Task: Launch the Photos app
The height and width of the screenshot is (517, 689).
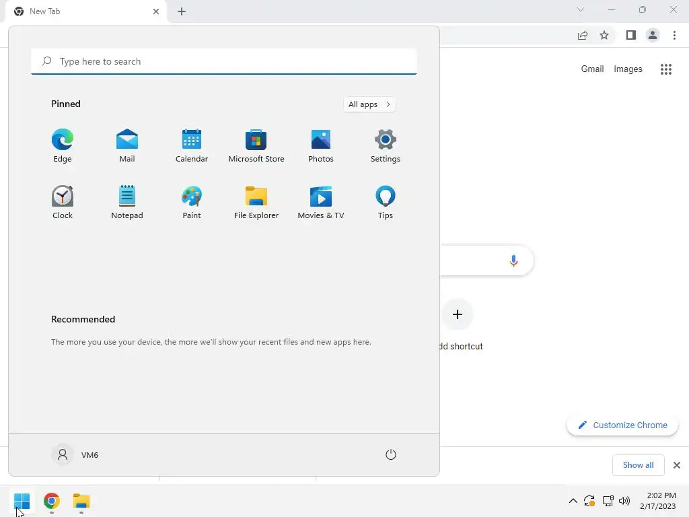Action: click(321, 146)
